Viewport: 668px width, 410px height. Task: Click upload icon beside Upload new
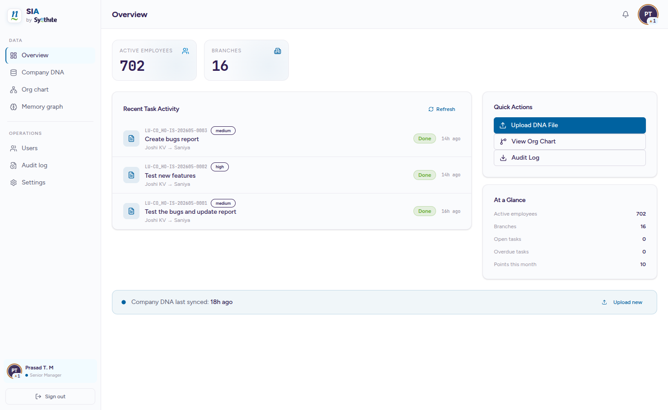[x=604, y=302]
